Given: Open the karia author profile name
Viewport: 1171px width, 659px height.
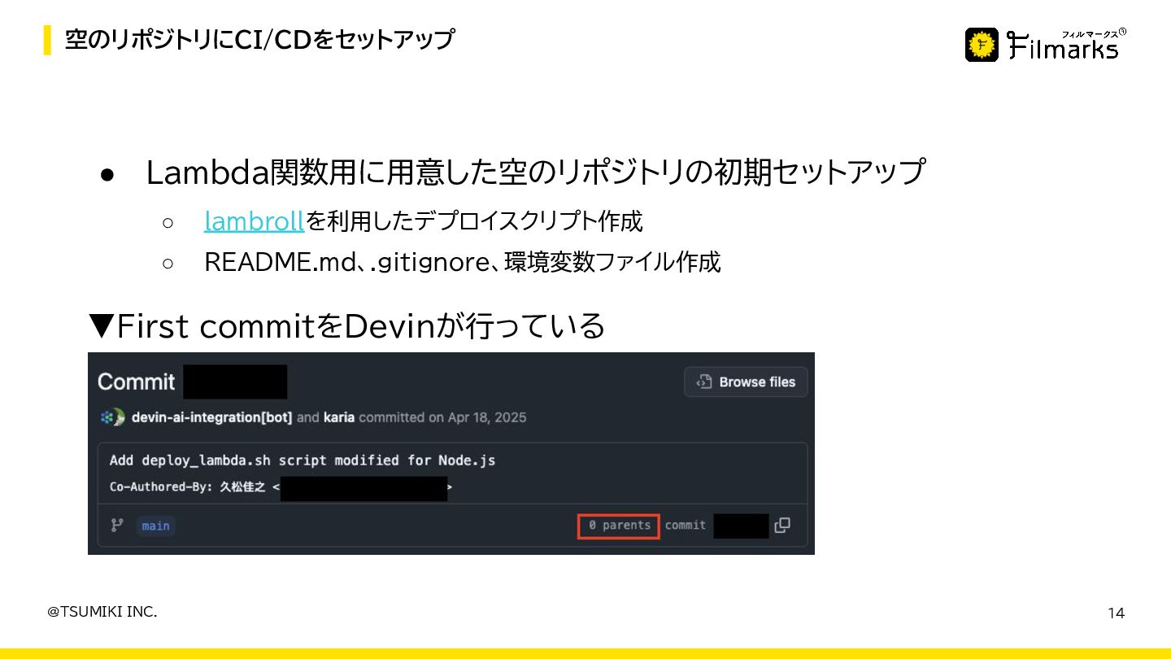Looking at the screenshot, I should tap(339, 417).
